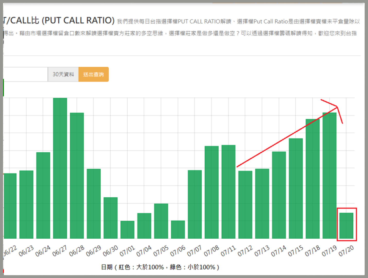Click the 07/04 bar

tap(144, 226)
